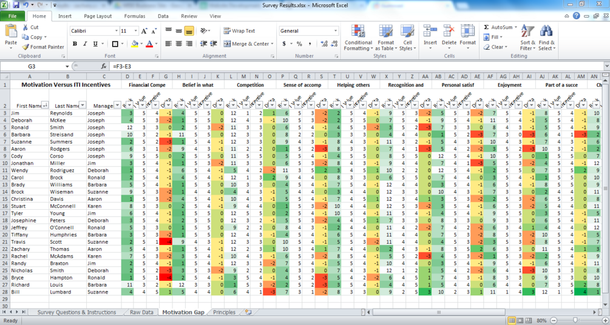Image resolution: width=610 pixels, height=325 pixels.
Task: Toggle Center text alignment
Action: click(x=178, y=44)
